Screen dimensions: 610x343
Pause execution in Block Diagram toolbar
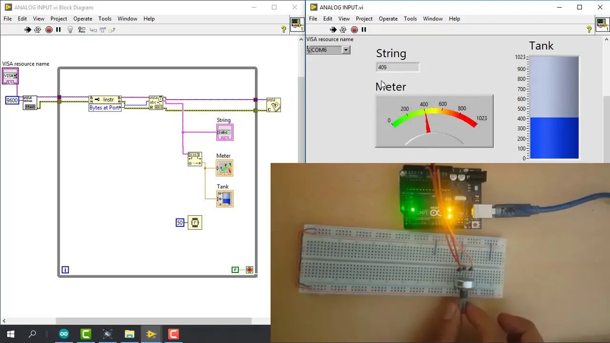[x=59, y=30]
